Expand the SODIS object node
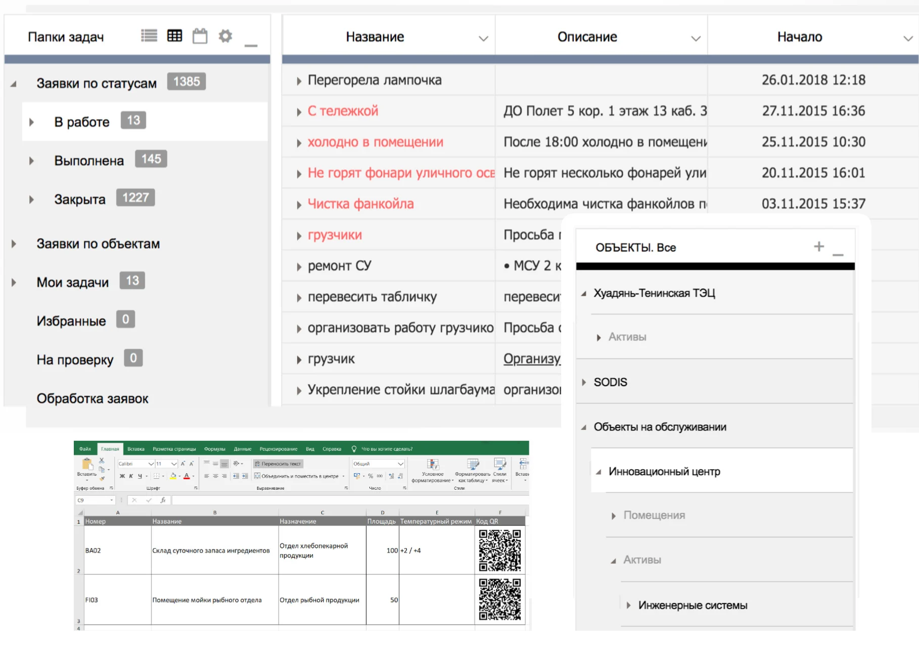The width and height of the screenshot is (919, 657). click(x=584, y=383)
